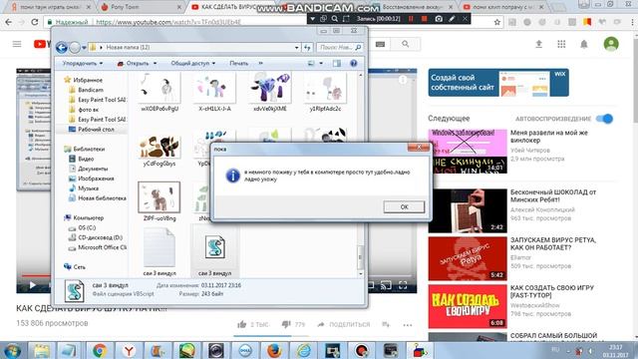Switch to the пони таун играть онлайн tab

[x=51, y=7]
